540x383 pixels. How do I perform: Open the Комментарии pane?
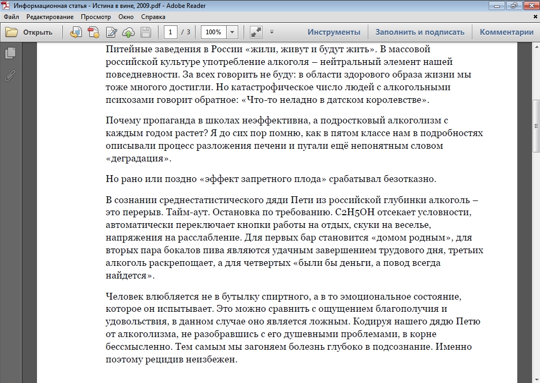pyautogui.click(x=507, y=32)
